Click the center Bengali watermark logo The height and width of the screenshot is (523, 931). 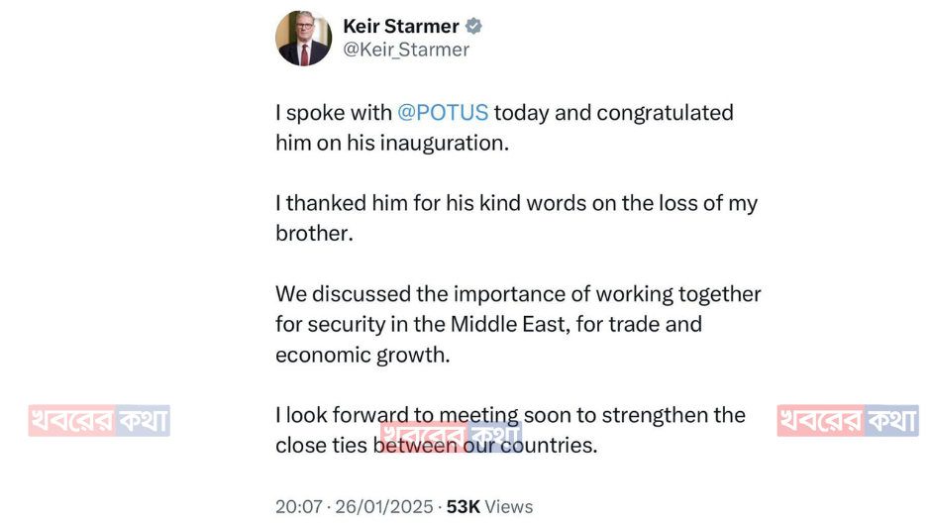(x=451, y=436)
